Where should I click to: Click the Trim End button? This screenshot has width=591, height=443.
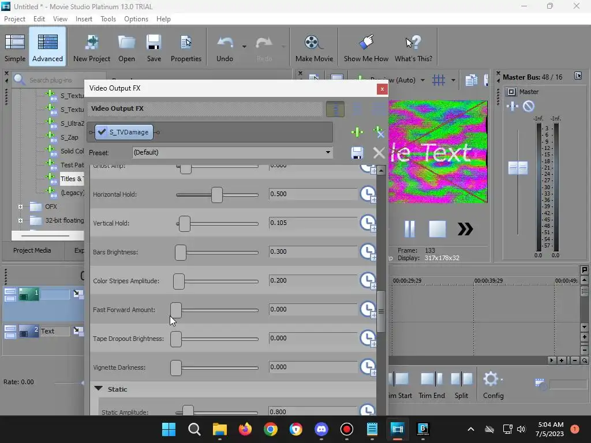point(432,386)
